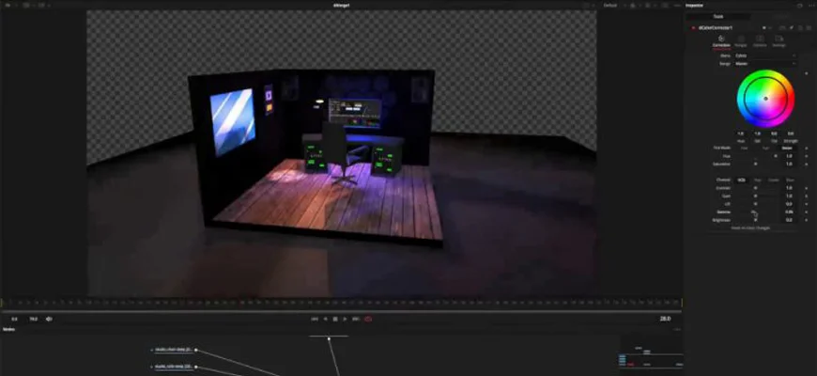Click the node navigator minimap
This screenshot has height=376, width=817.
651,356
